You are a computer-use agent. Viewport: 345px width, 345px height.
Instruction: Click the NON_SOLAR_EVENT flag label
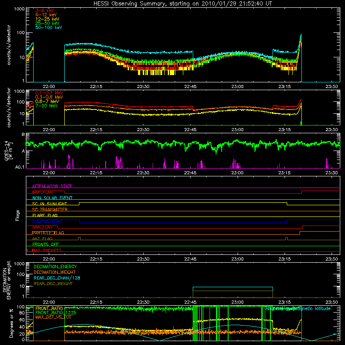click(x=52, y=198)
